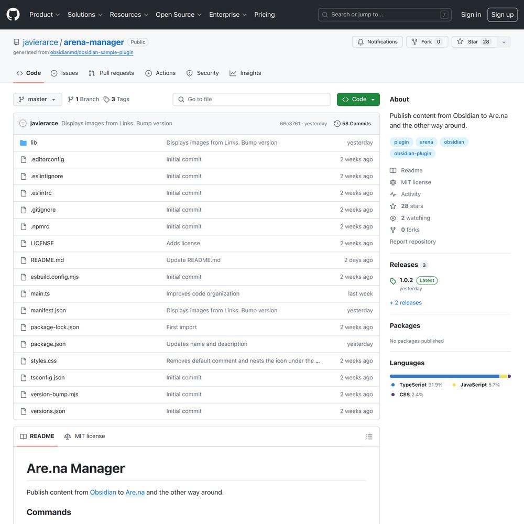Click the Sign in link

(x=471, y=15)
